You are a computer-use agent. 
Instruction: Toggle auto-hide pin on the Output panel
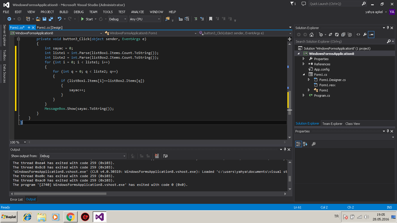tap(285, 150)
